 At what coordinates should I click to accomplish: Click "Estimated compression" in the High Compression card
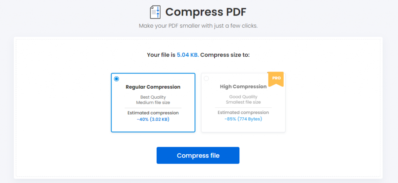tap(243, 113)
